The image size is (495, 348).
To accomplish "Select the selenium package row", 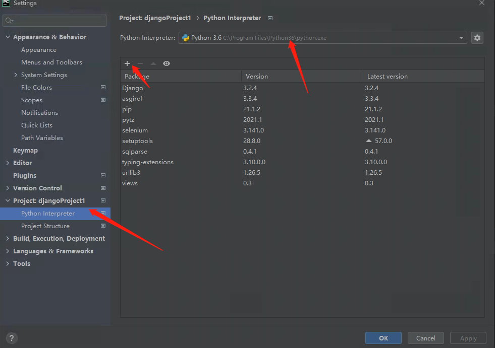I will 302,130.
